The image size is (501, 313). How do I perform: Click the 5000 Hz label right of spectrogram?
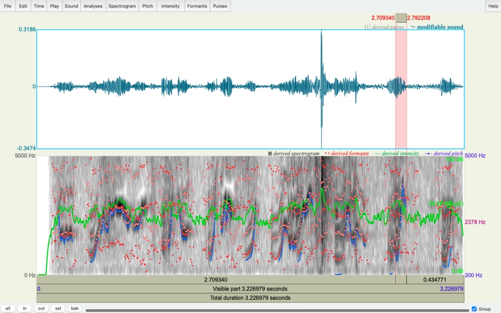tap(475, 156)
